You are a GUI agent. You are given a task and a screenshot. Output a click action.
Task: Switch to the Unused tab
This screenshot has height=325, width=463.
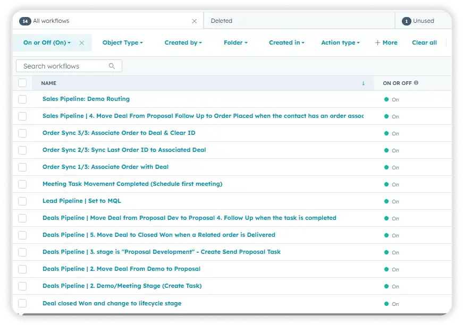pos(423,21)
